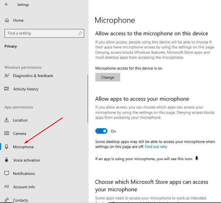This screenshot has width=221, height=203.
Task: Open the Find out why link
Action: point(156,147)
